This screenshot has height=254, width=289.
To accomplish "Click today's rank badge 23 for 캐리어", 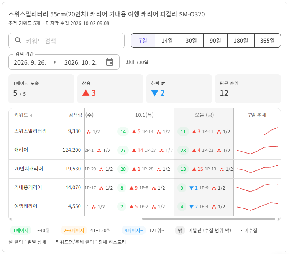I will pyautogui.click(x=183, y=150).
